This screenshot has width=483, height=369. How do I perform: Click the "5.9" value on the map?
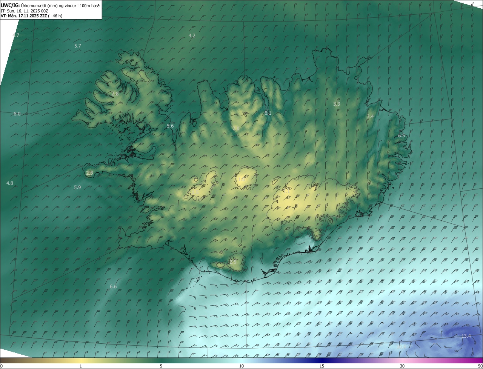77,187
